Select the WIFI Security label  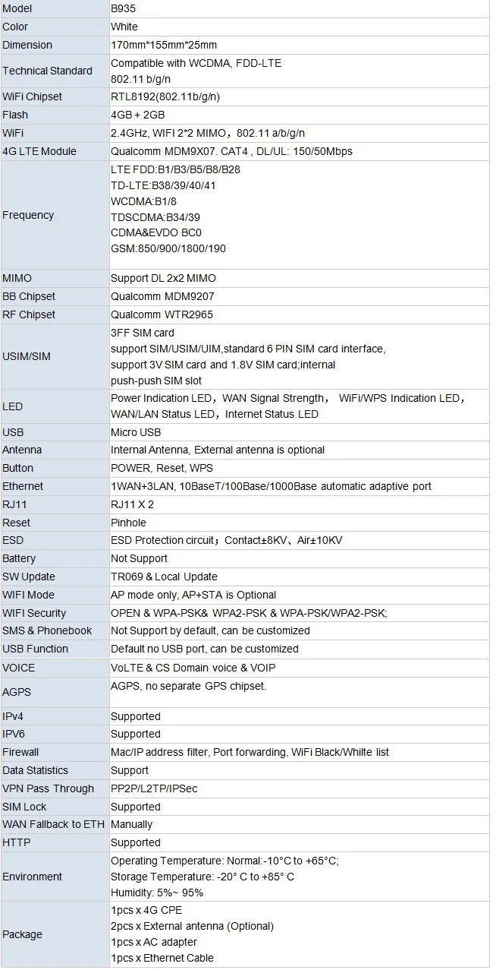34,613
